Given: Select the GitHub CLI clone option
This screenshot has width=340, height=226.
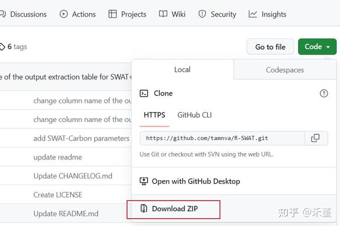Looking at the screenshot, I should [x=194, y=115].
